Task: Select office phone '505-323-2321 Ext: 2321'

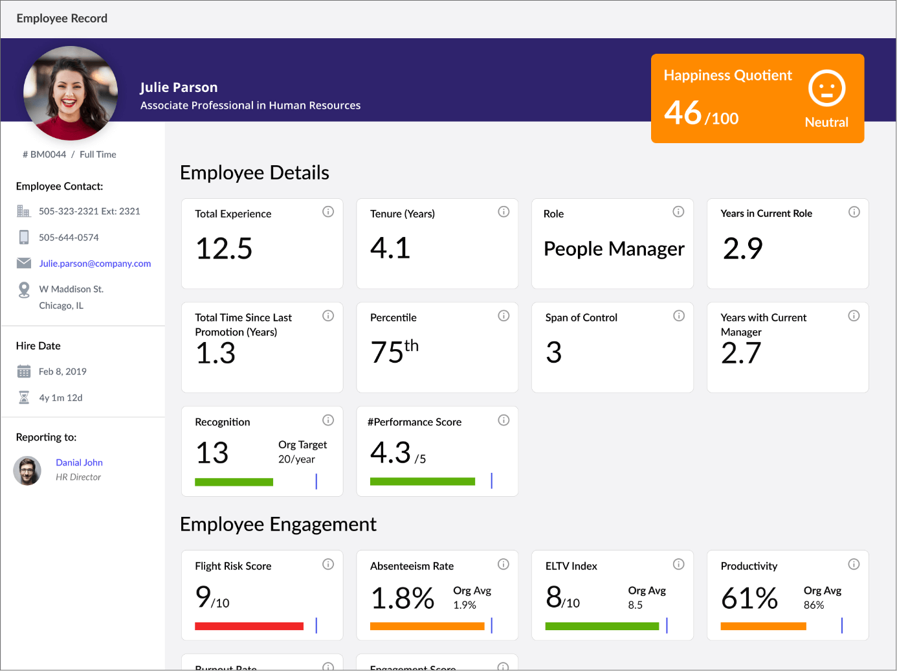Action: point(89,211)
